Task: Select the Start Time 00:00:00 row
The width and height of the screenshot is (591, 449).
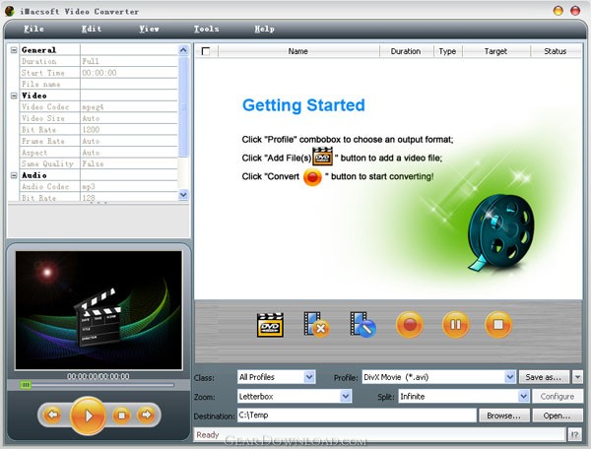Action: tap(98, 73)
